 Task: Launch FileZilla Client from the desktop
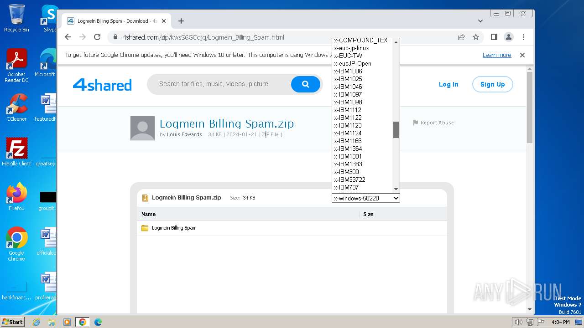tap(16, 152)
